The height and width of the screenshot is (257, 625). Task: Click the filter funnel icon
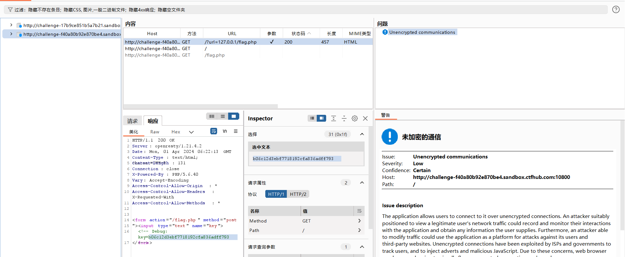[x=10, y=10]
